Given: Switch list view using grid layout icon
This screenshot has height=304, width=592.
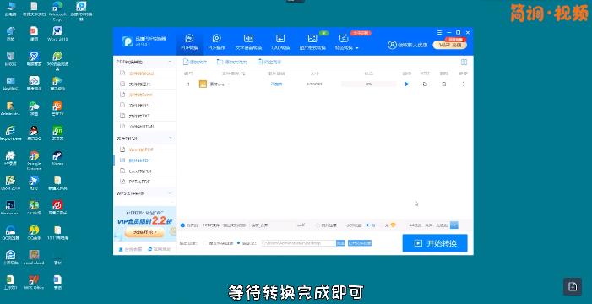Looking at the screenshot, I should pos(464,62).
